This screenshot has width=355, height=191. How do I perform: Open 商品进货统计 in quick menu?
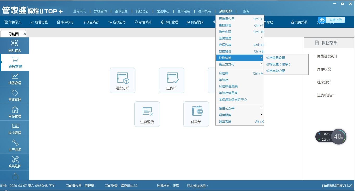click(327, 56)
